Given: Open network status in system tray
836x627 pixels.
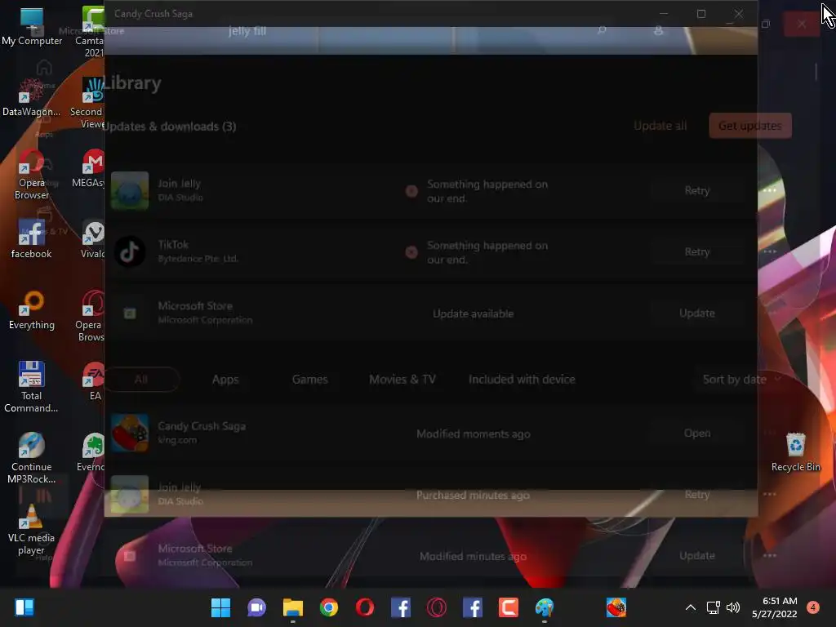Looking at the screenshot, I should [713, 607].
